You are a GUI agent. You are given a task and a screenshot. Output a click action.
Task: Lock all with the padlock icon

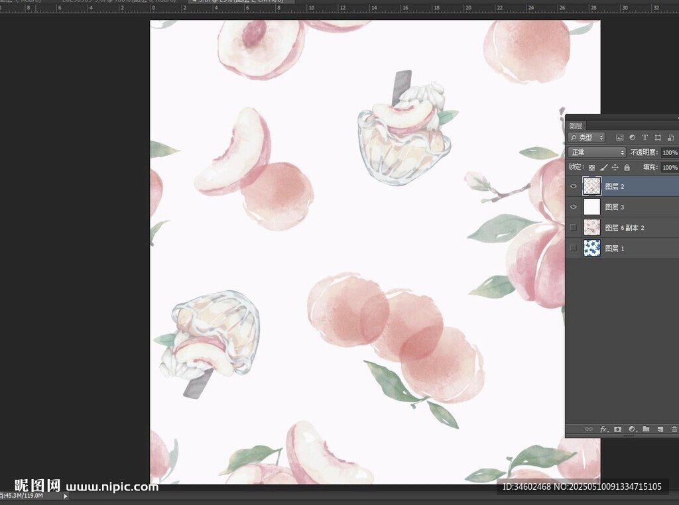[x=627, y=168]
